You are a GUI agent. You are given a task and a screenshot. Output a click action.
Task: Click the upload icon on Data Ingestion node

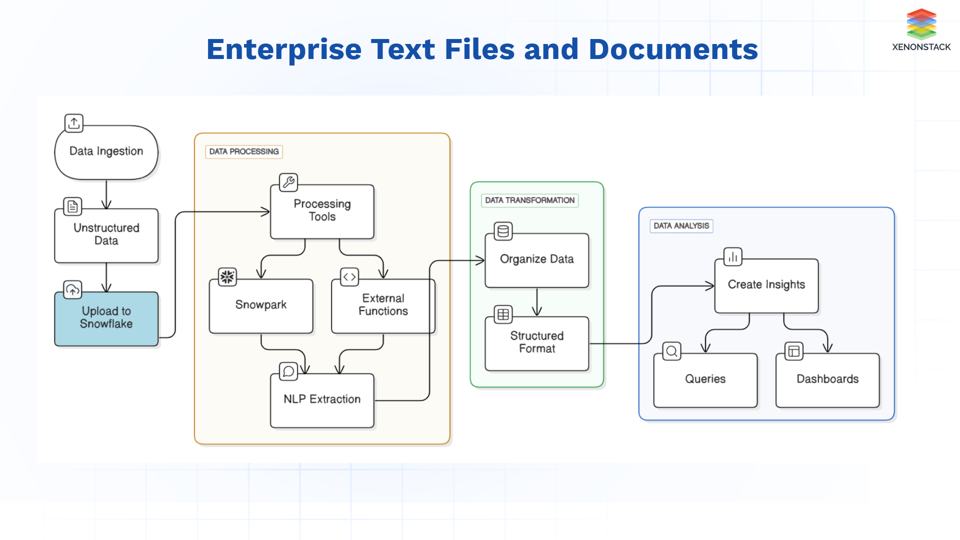[73, 123]
